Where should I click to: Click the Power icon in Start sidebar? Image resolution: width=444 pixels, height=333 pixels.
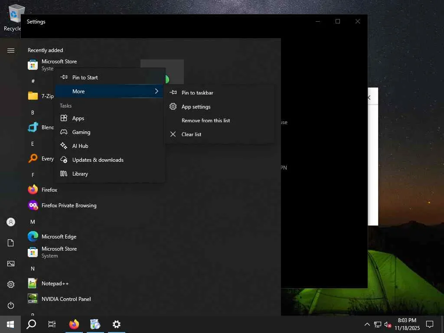click(11, 305)
